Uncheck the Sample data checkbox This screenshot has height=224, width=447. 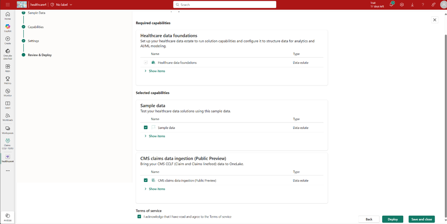point(146,127)
